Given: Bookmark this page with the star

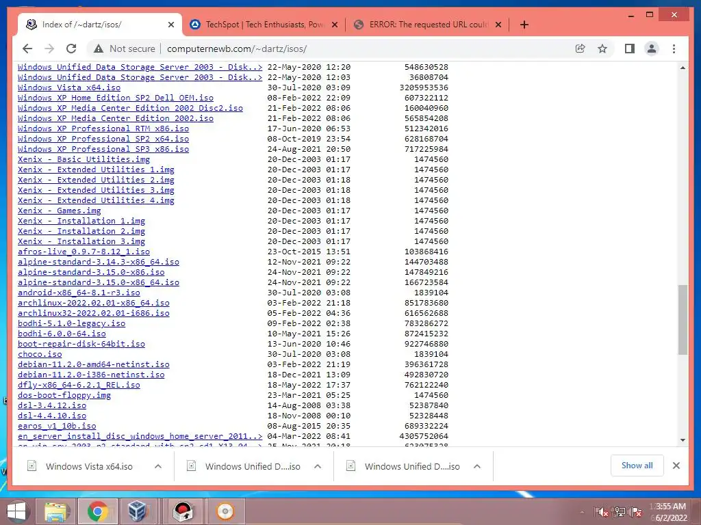Looking at the screenshot, I should tap(602, 49).
